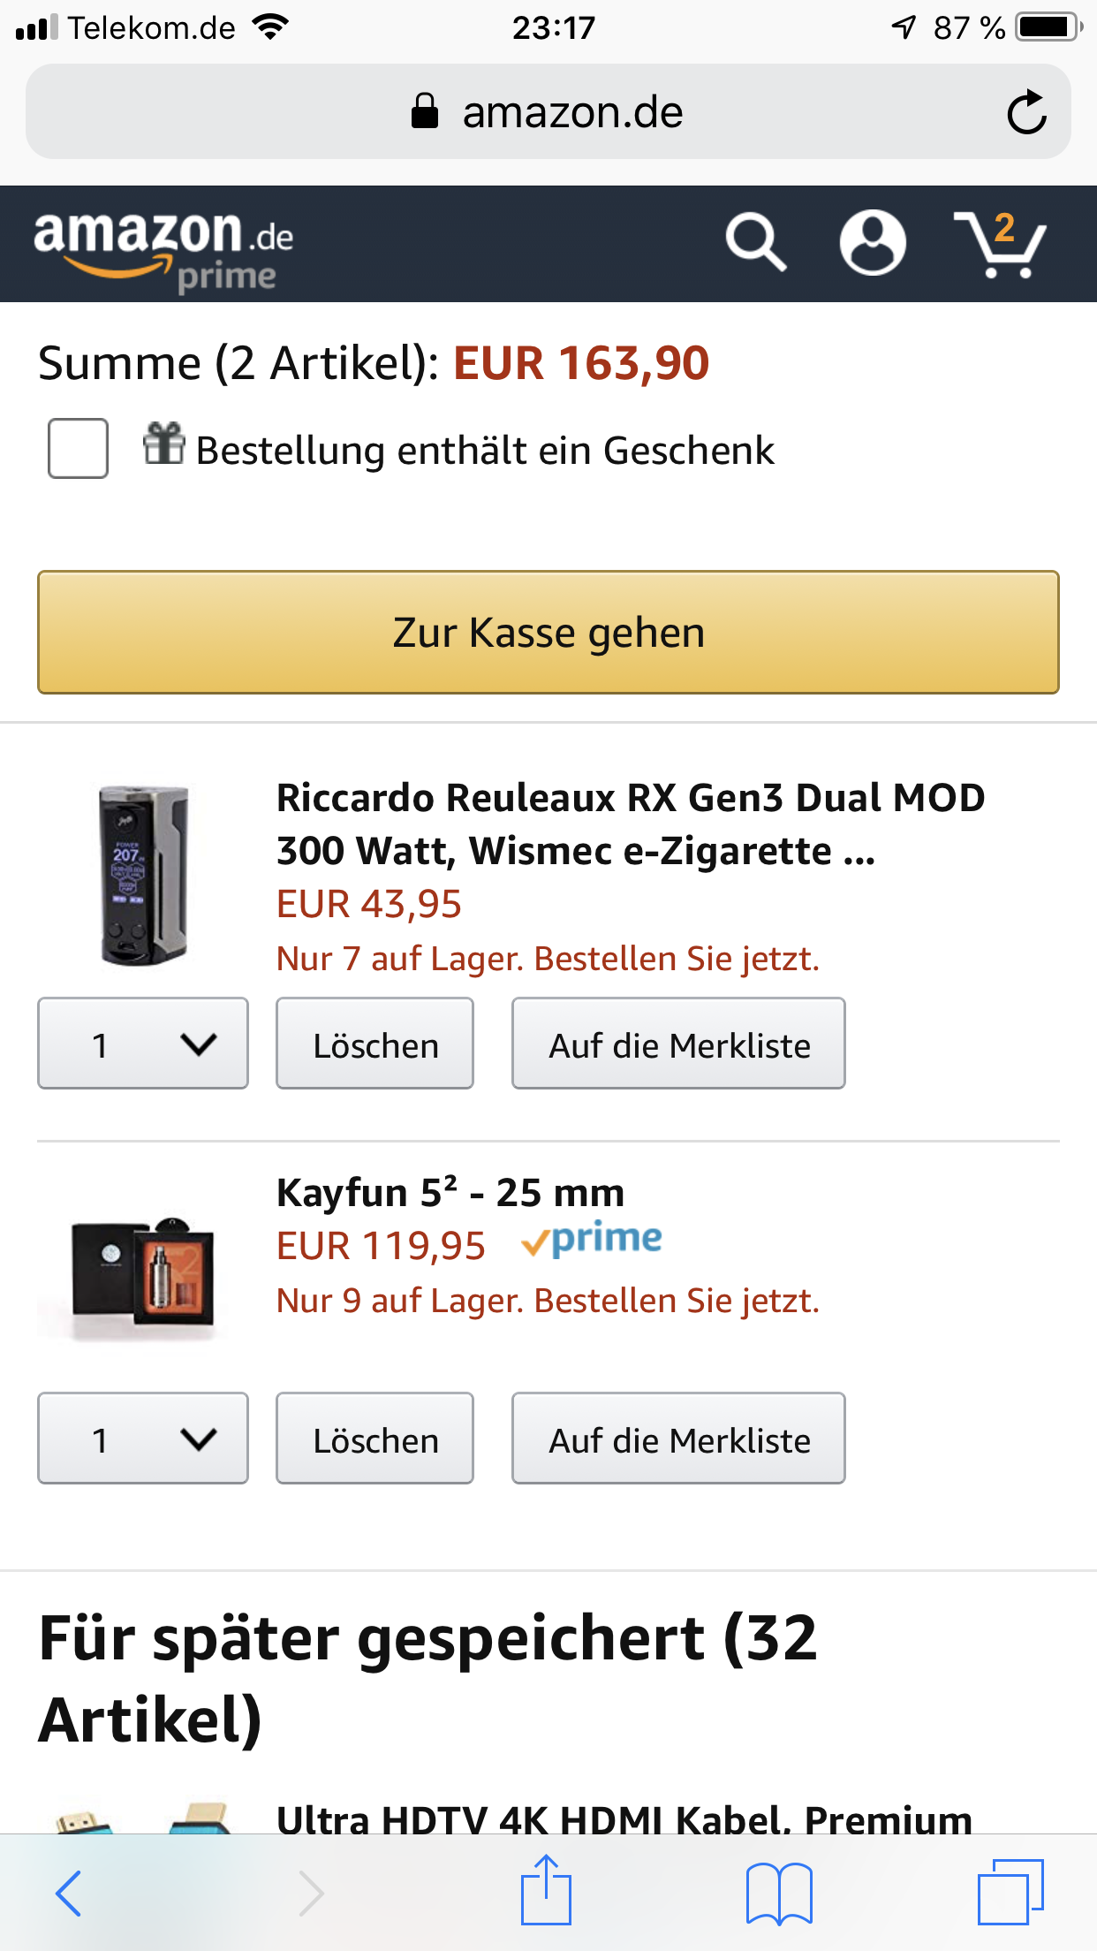Tap the search magnifier icon in Amazon header
This screenshot has width=1097, height=1951.
(756, 242)
